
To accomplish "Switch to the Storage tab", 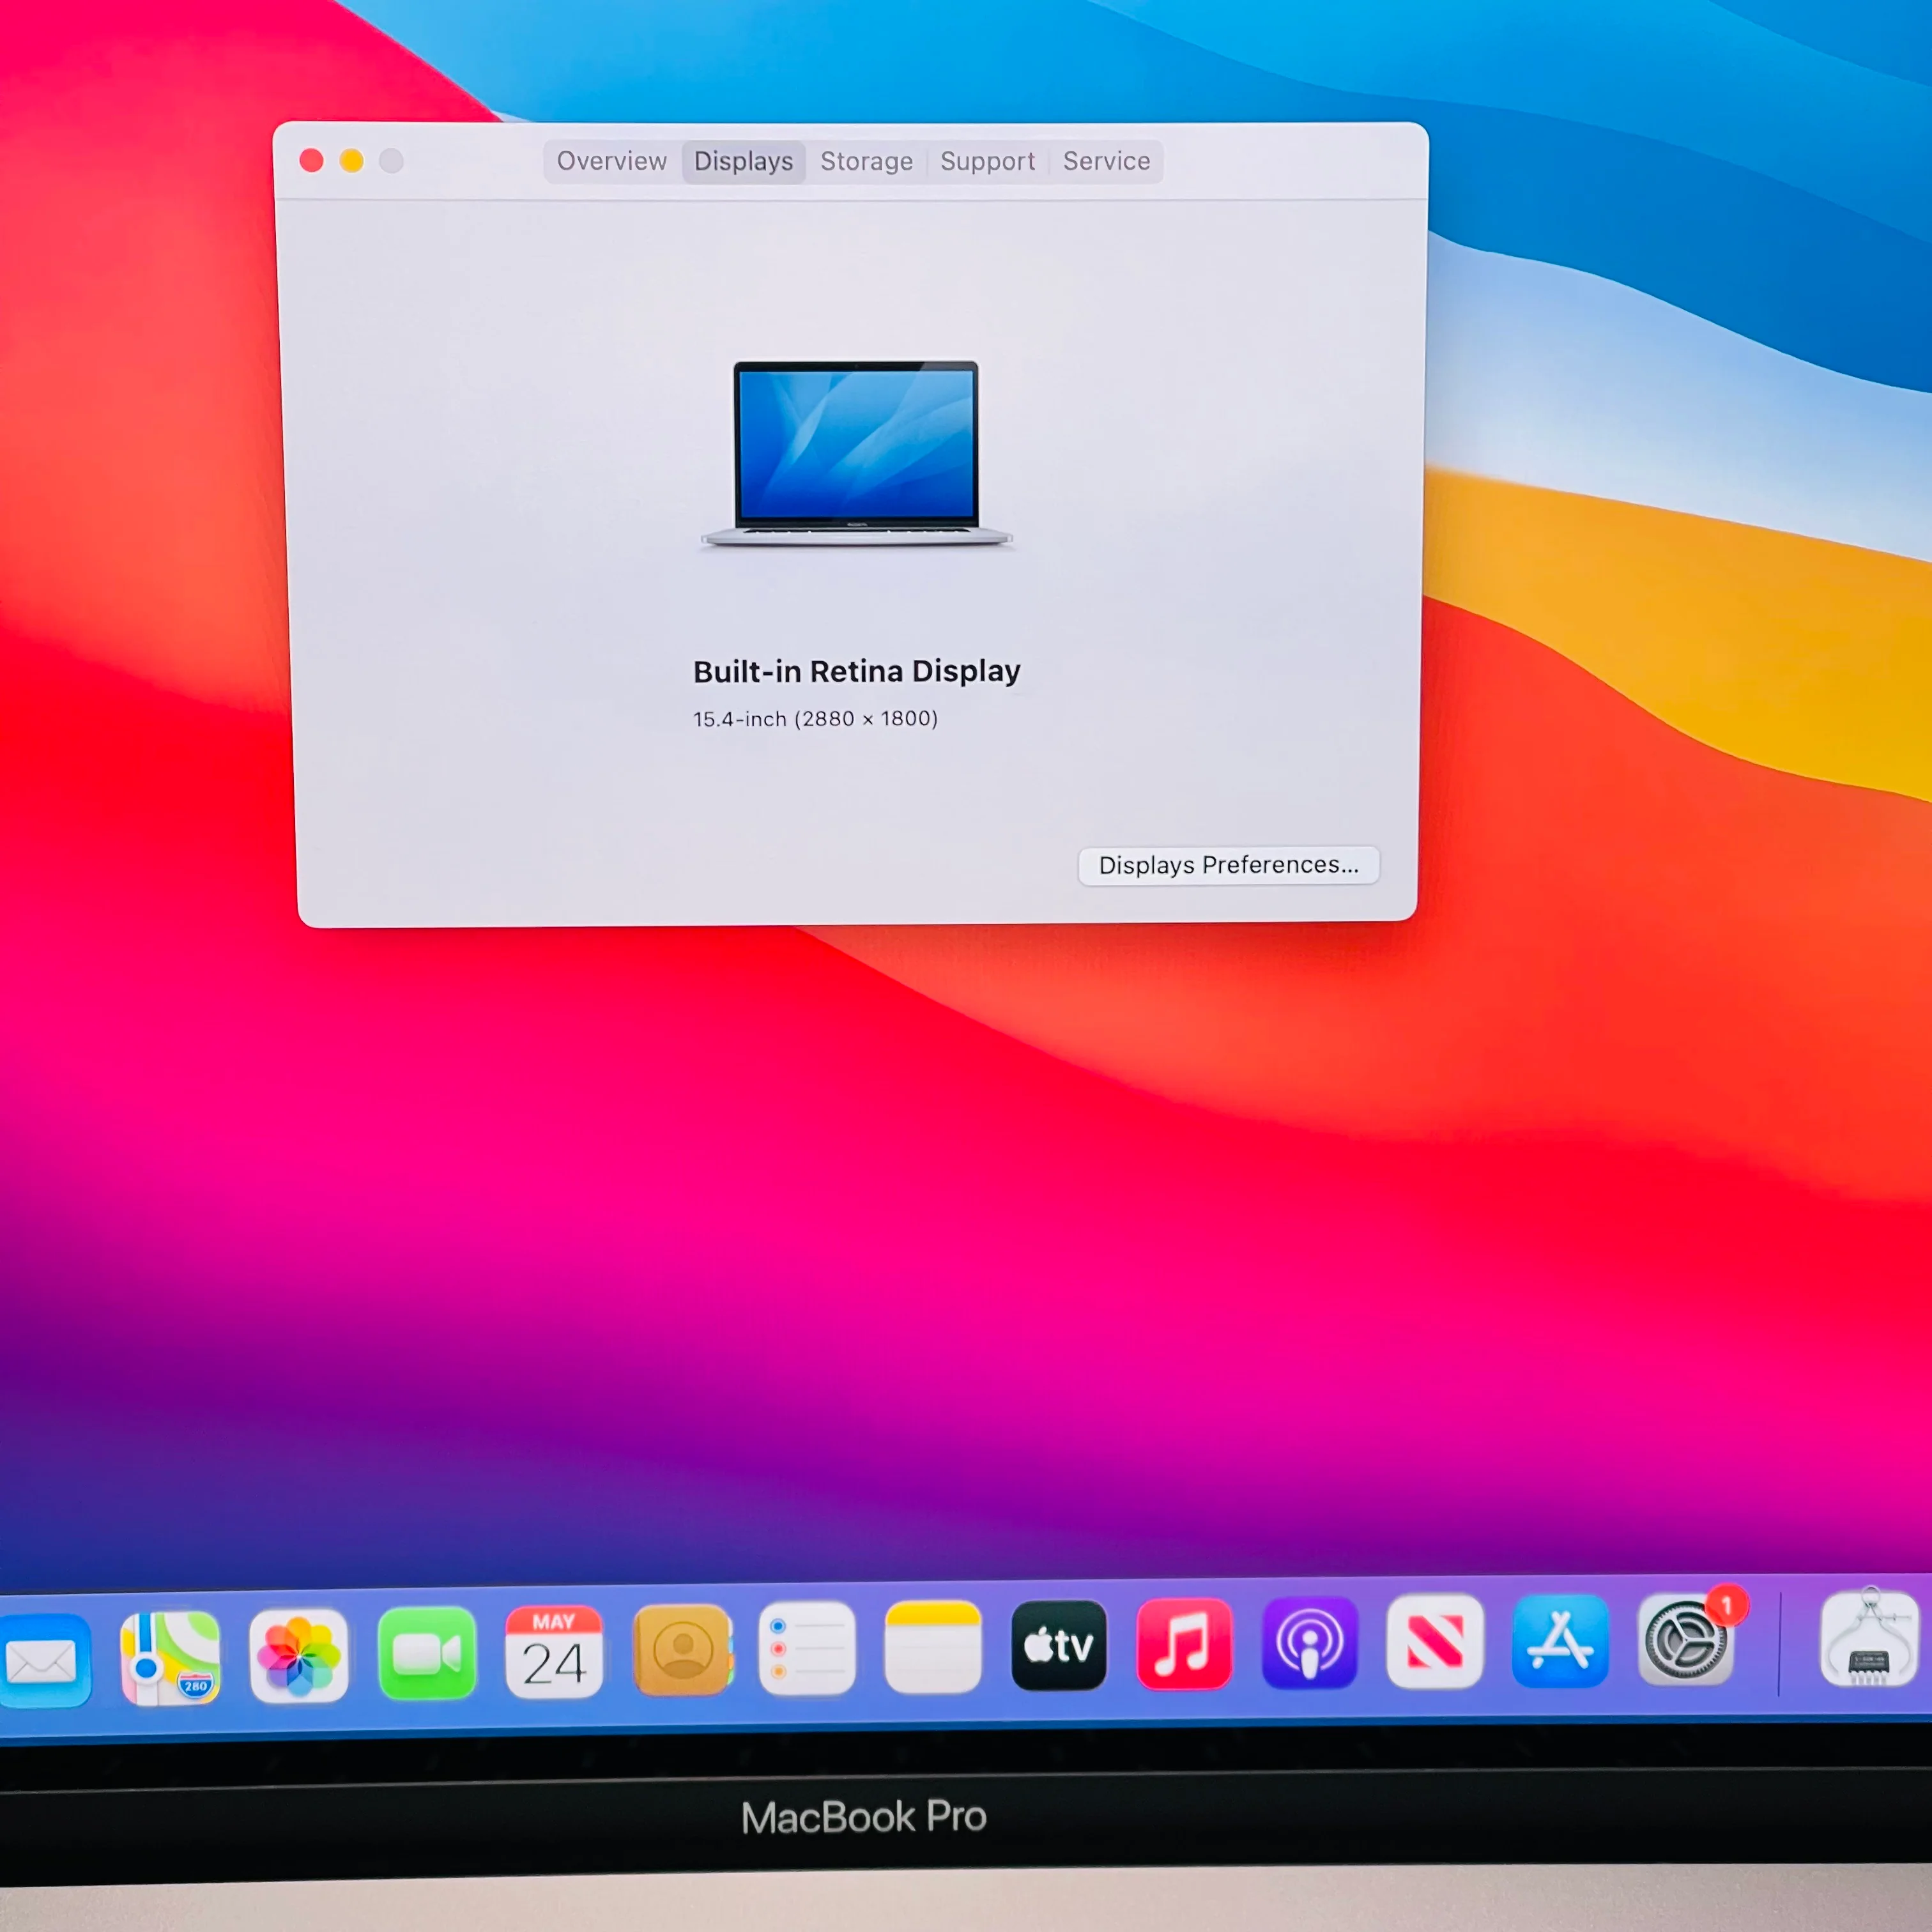I will pyautogui.click(x=867, y=162).
